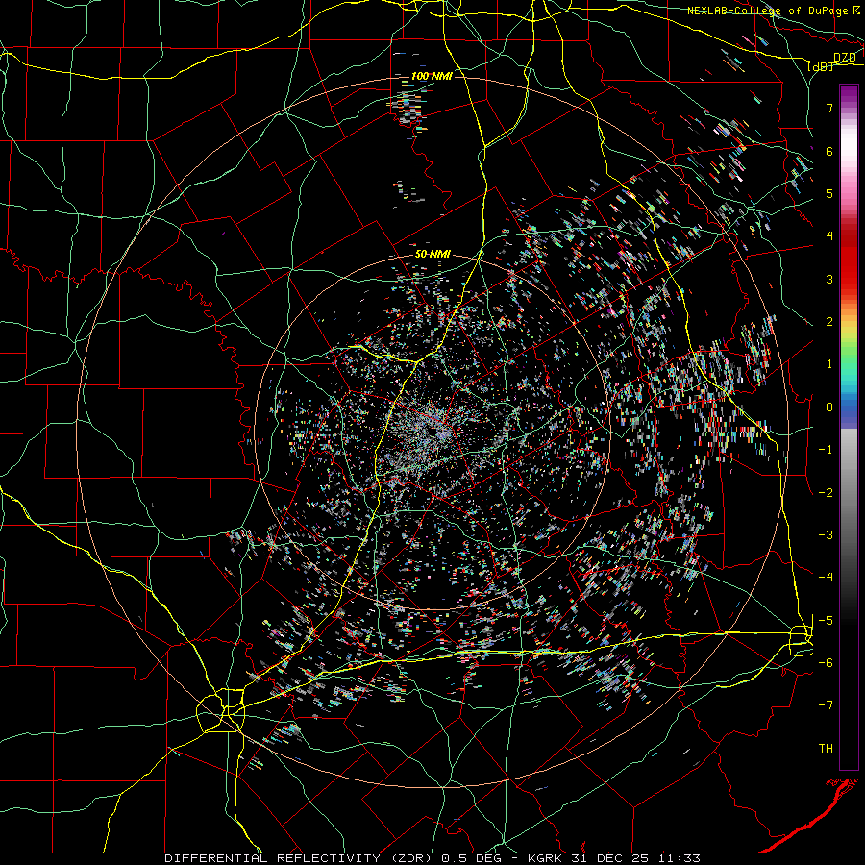This screenshot has height=865, width=865.
Task: Click the yellow highway interchange at the right edge
Action: pyautogui.click(x=801, y=640)
